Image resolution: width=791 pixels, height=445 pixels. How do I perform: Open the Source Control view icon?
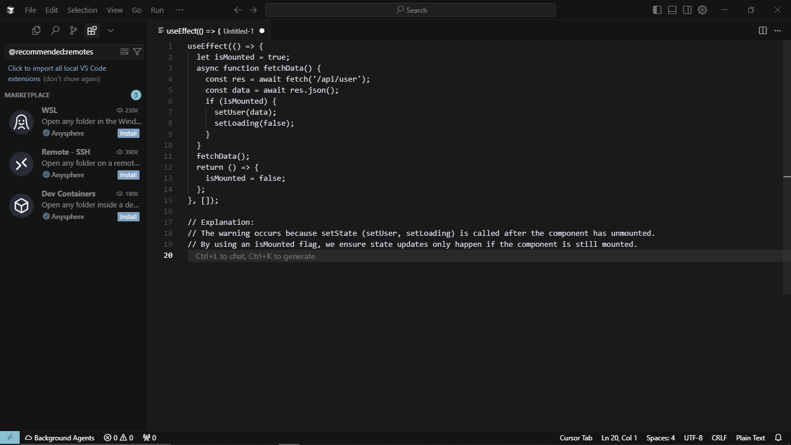click(x=74, y=31)
